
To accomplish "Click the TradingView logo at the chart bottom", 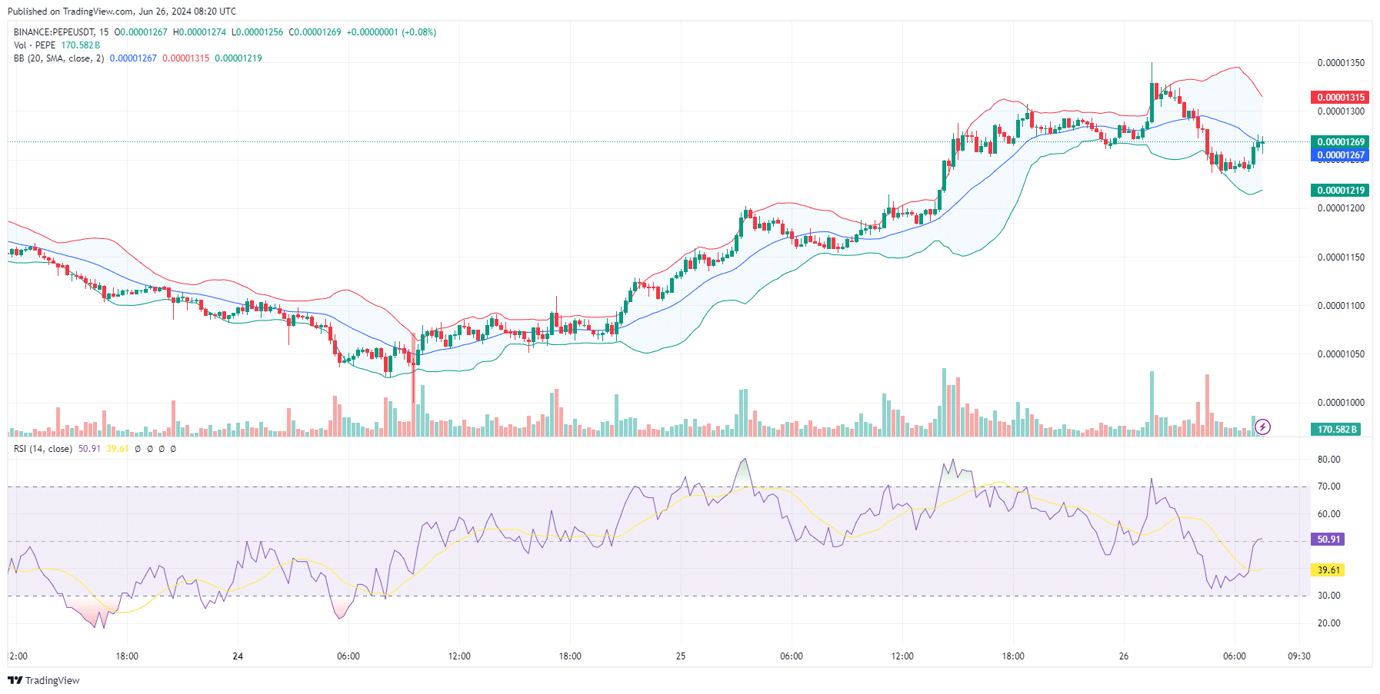I will (x=43, y=680).
